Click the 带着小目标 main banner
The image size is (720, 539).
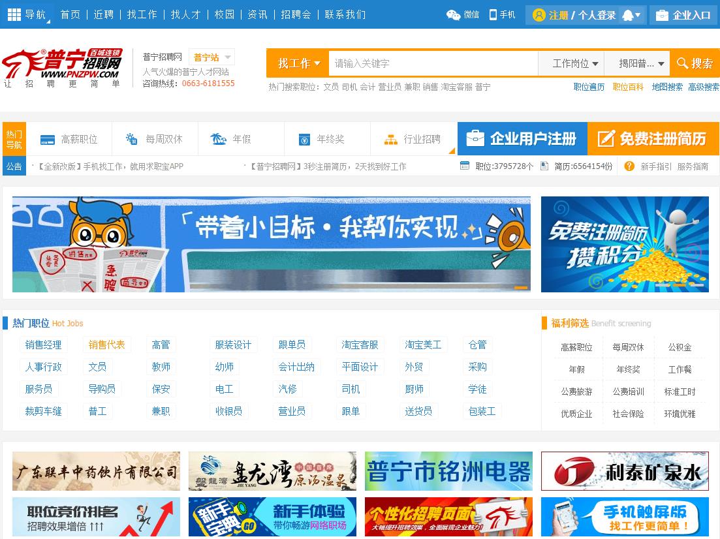272,244
